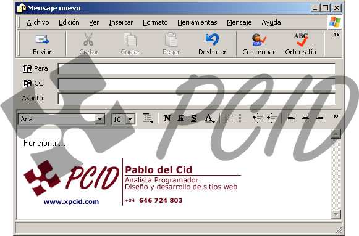Apply a numbered list to the message
The image size is (359, 236).
click(x=229, y=118)
